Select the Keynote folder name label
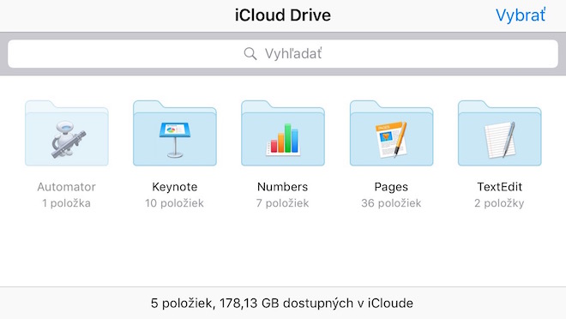 click(x=175, y=187)
